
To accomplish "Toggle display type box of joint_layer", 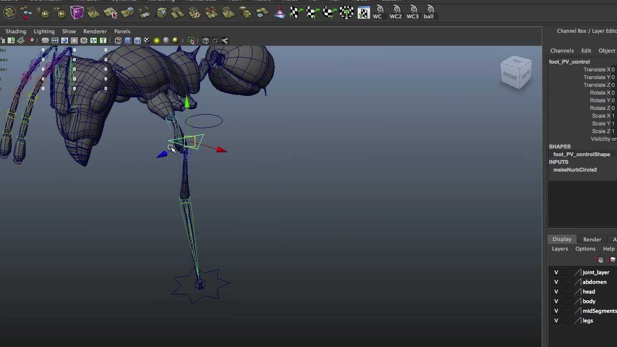I will (x=567, y=272).
